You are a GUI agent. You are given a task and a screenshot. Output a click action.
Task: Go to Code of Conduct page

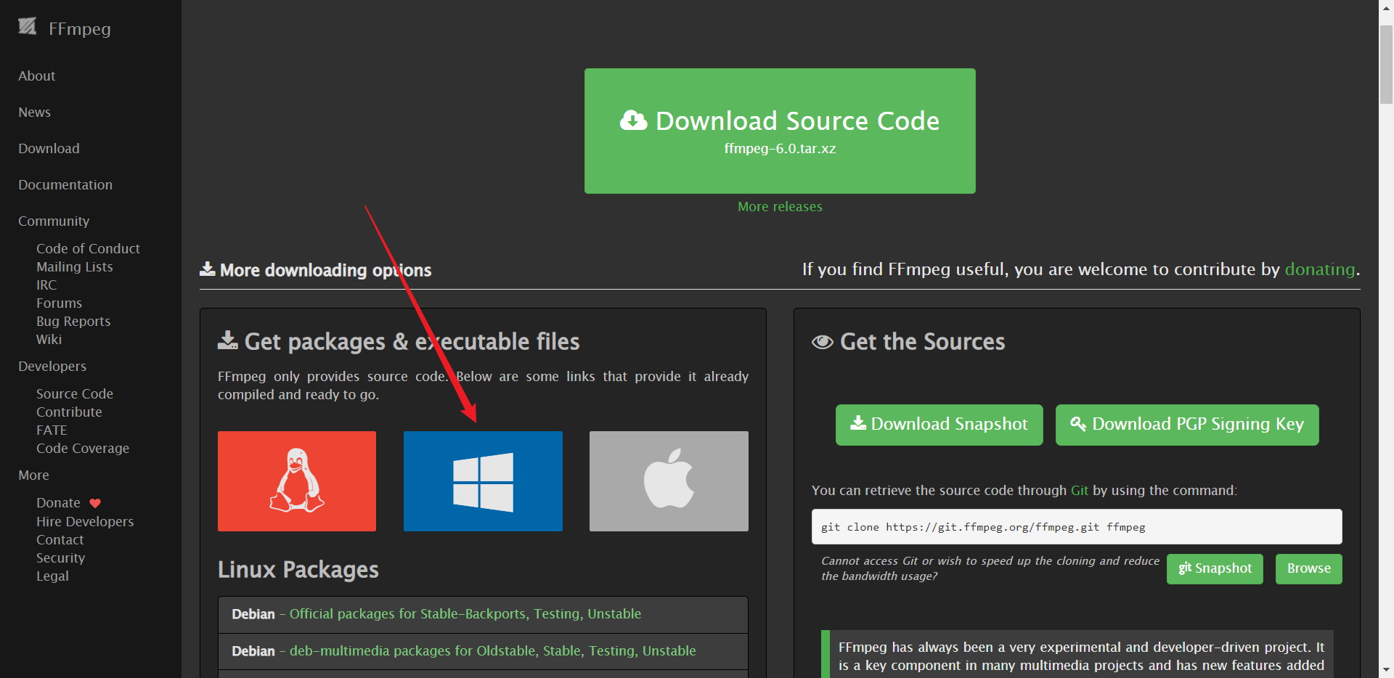pos(88,249)
